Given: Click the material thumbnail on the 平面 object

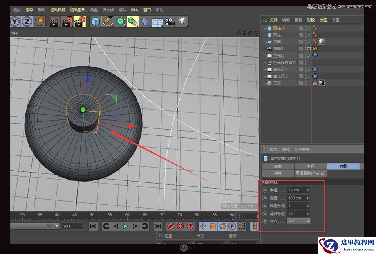Looking at the screenshot, I should pyautogui.click(x=321, y=42).
